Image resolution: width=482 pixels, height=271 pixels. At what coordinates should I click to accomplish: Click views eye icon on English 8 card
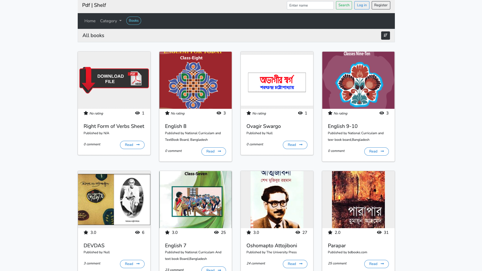[x=219, y=113]
